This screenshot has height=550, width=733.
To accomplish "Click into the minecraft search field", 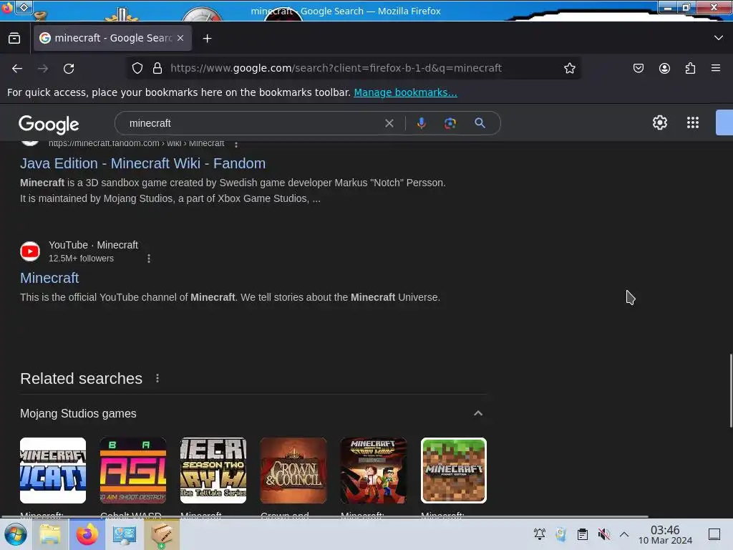I will coord(253,123).
